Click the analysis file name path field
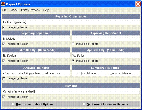142x110 pixels. click(x=36, y=73)
